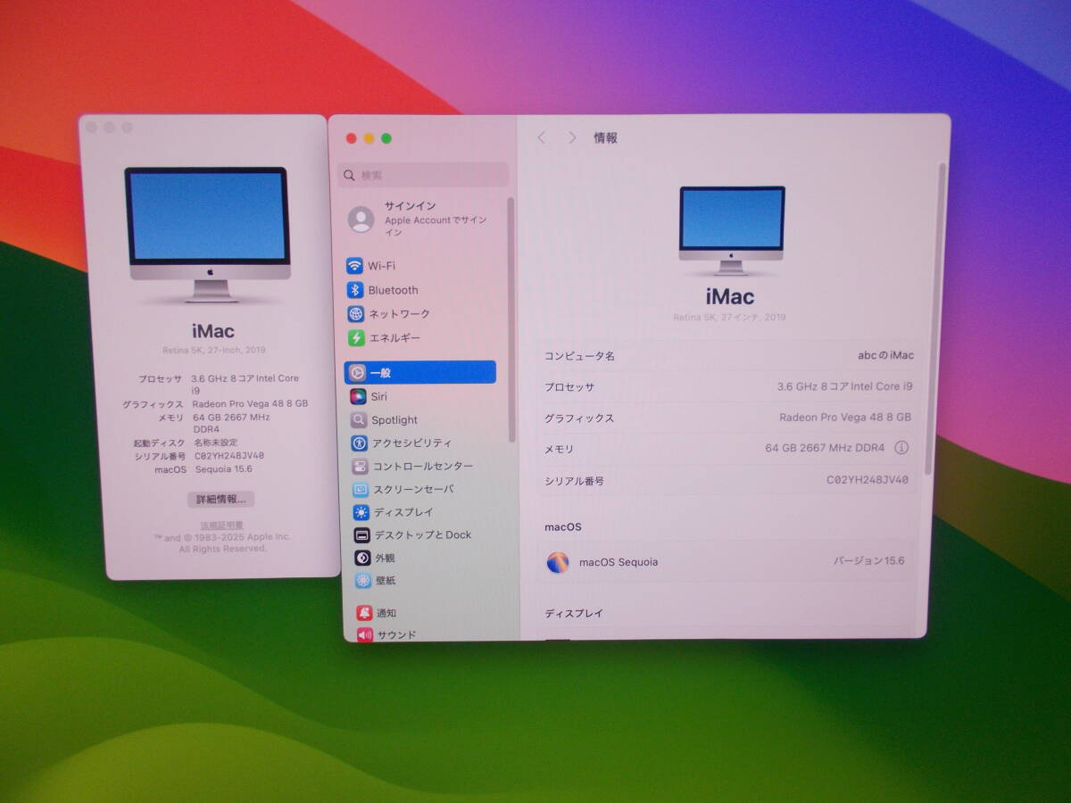Screen dimensions: 1071x803
Task: Click the コンピュータ名 value abcのiMac
Action: (x=885, y=355)
